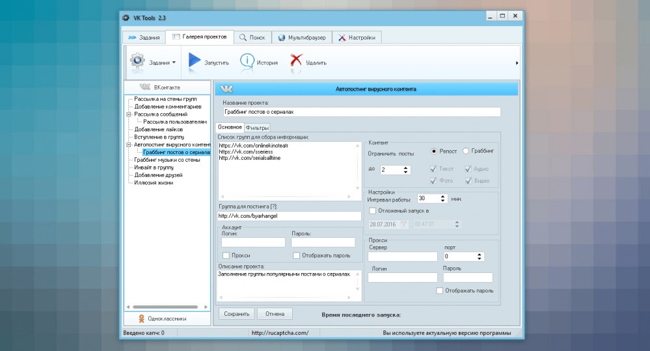Switch to the Задания tab
Viewport: 650px width, 351px height.
[x=144, y=37]
